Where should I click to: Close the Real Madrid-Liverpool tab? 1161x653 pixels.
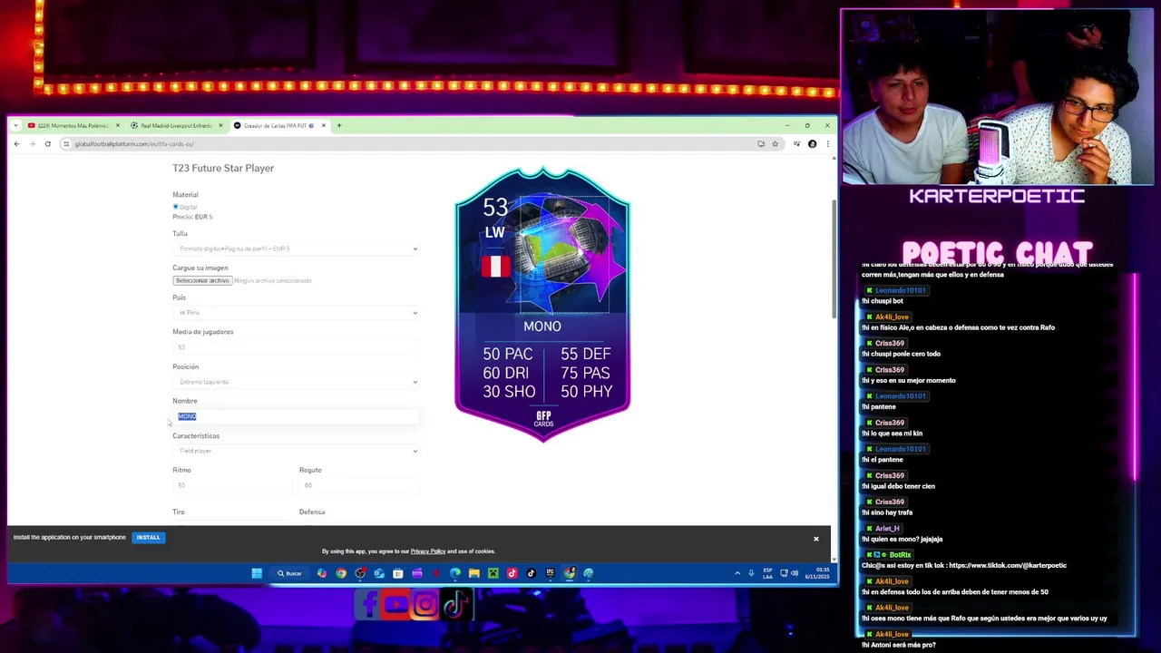[x=220, y=125]
